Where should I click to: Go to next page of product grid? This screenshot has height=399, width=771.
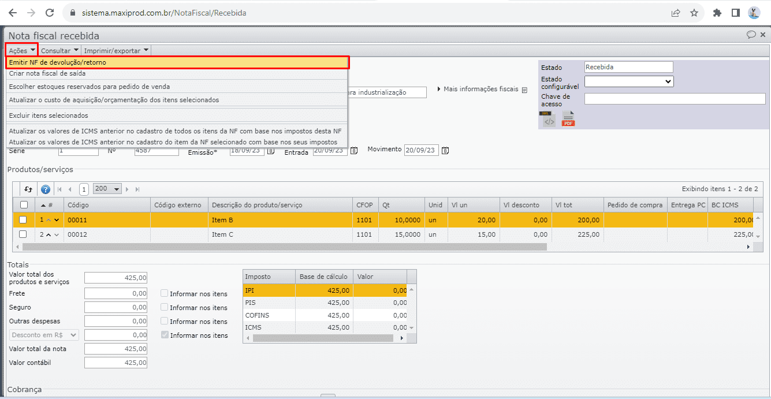[128, 189]
